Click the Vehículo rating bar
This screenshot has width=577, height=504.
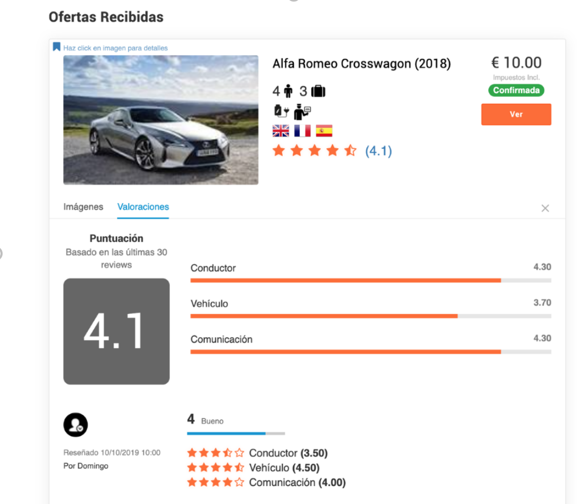click(x=371, y=316)
